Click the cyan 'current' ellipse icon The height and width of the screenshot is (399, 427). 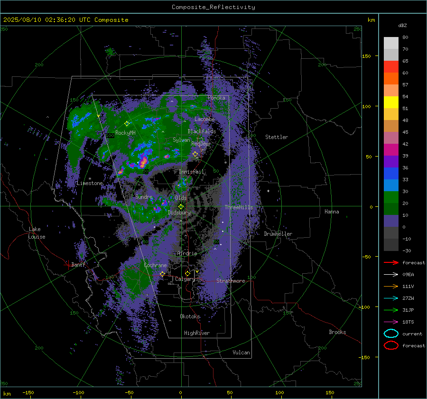pyautogui.click(x=391, y=334)
